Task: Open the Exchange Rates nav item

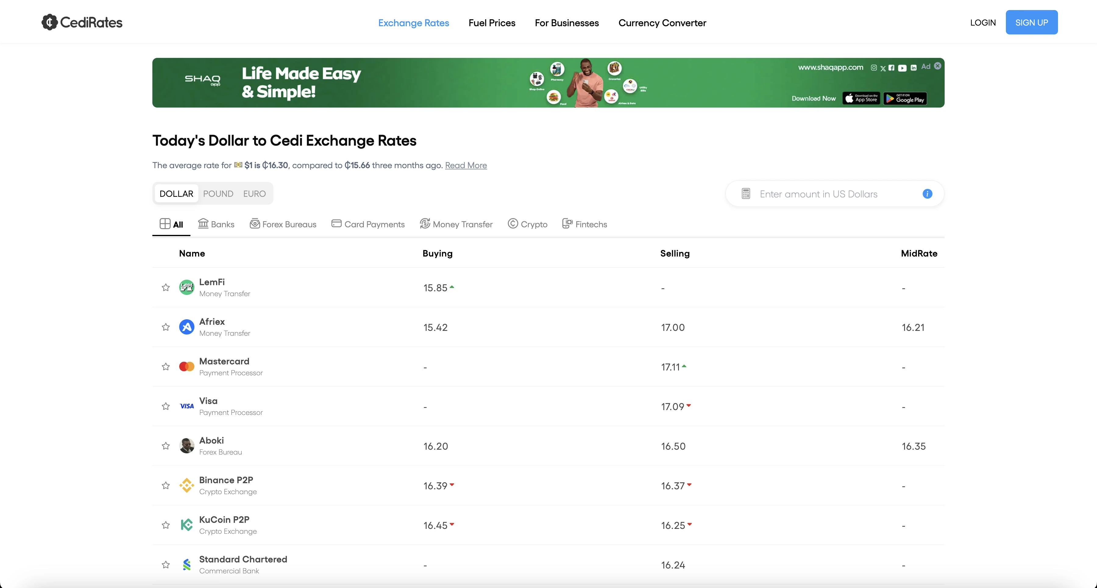Action: pos(414,23)
